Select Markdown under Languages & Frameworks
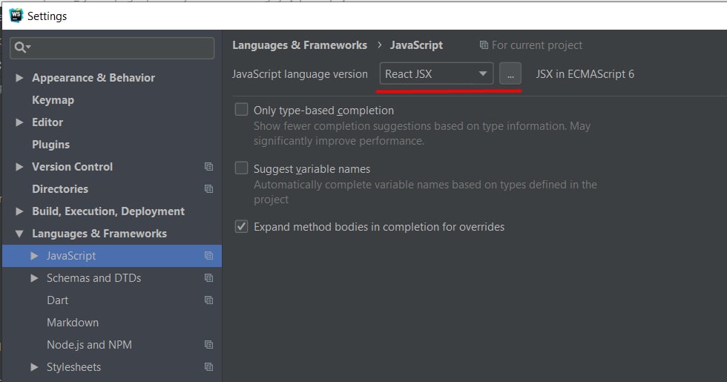The height and width of the screenshot is (382, 727). [x=73, y=322]
